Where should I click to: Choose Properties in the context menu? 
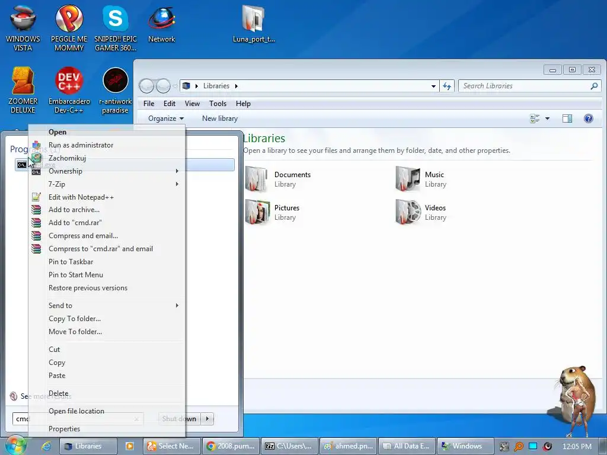coord(107,429)
